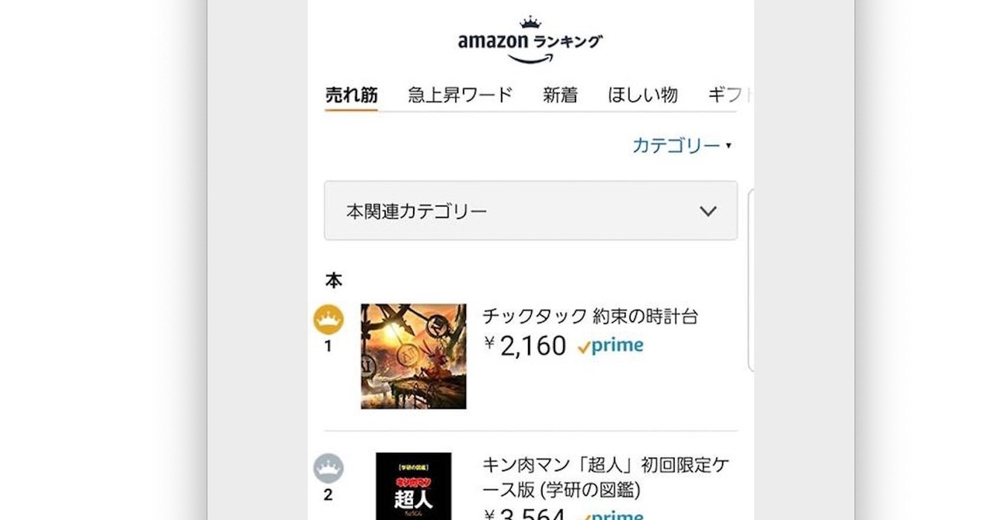Go to ほしい物 tab
The image size is (994, 520).
[x=642, y=95]
